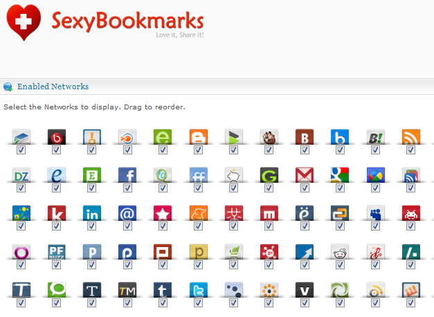This screenshot has height=317, width=434.
Task: Click the red k network icon
Action: [x=57, y=213]
